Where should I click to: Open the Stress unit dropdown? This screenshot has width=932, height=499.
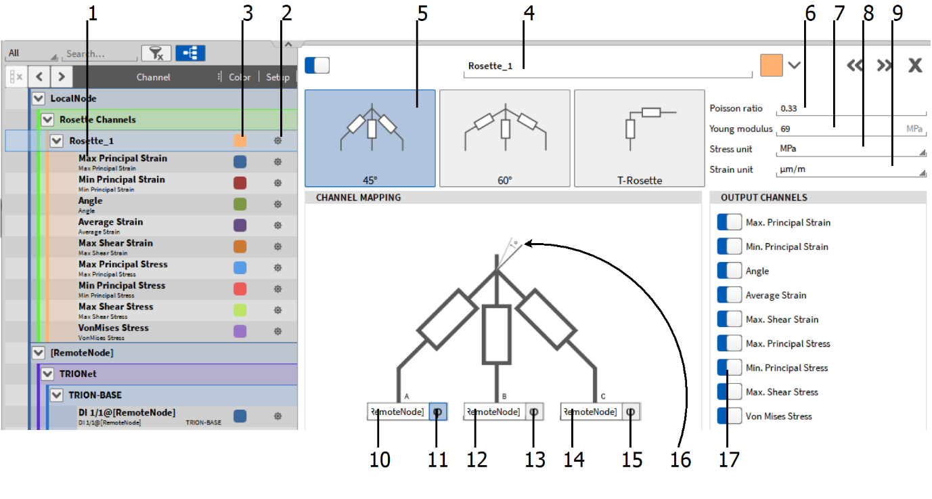click(851, 148)
